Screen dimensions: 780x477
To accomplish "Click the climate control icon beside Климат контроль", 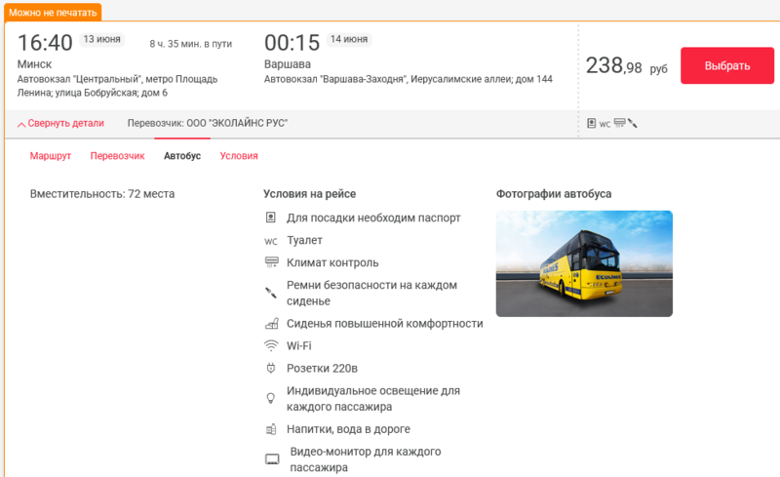I will point(271,262).
